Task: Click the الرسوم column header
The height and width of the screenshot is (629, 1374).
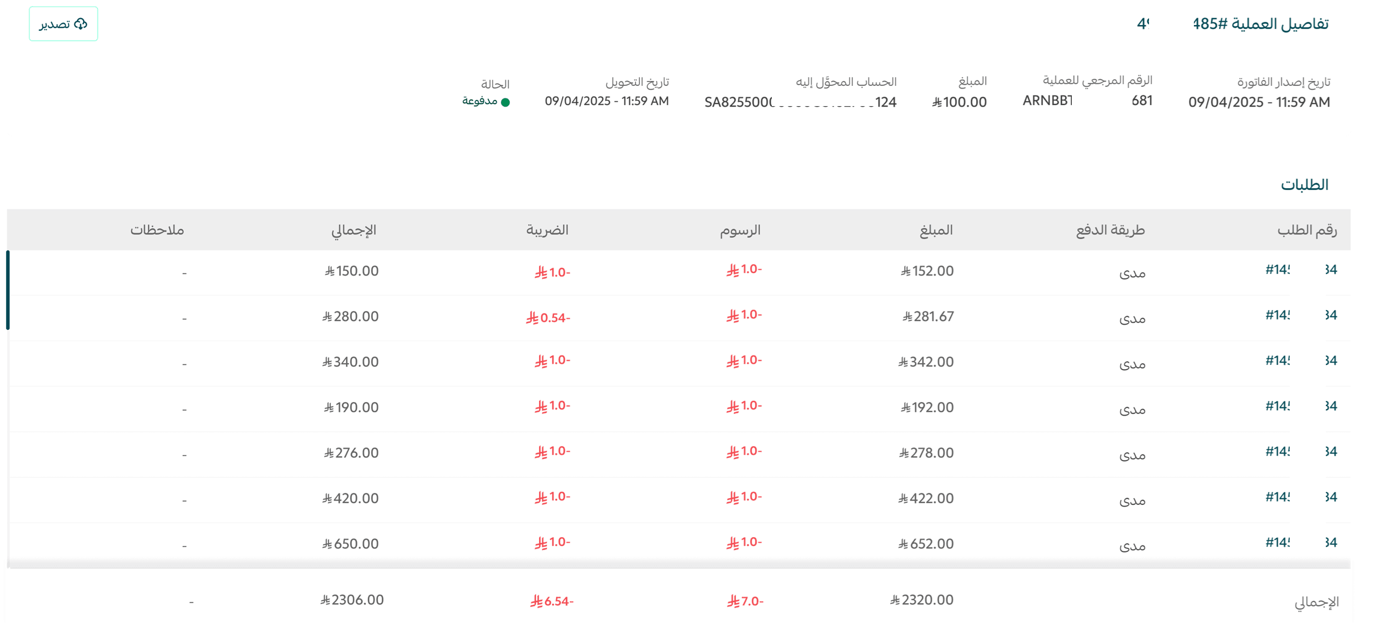Action: [740, 230]
